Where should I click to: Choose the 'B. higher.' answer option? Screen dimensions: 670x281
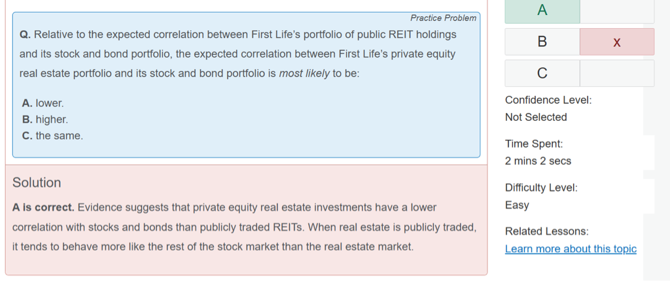pos(45,120)
